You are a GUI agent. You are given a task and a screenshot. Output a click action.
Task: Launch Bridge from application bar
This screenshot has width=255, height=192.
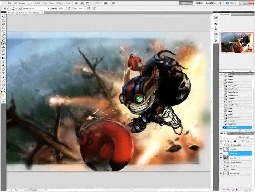76,3
